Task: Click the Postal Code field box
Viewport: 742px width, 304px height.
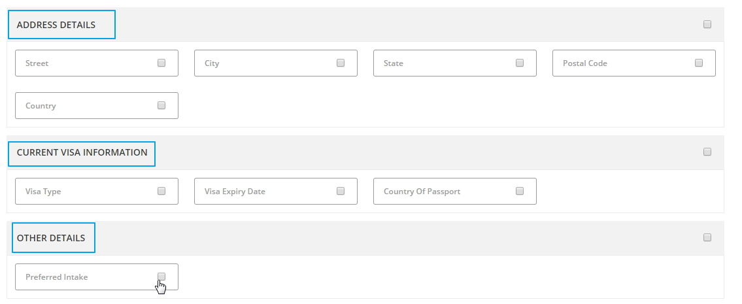Action: (633, 63)
